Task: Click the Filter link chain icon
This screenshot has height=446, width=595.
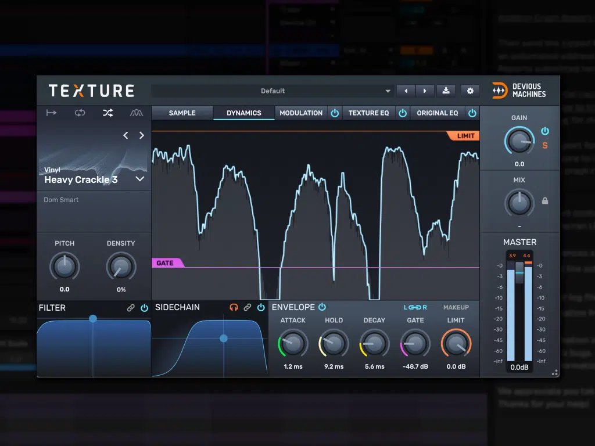Action: [131, 308]
